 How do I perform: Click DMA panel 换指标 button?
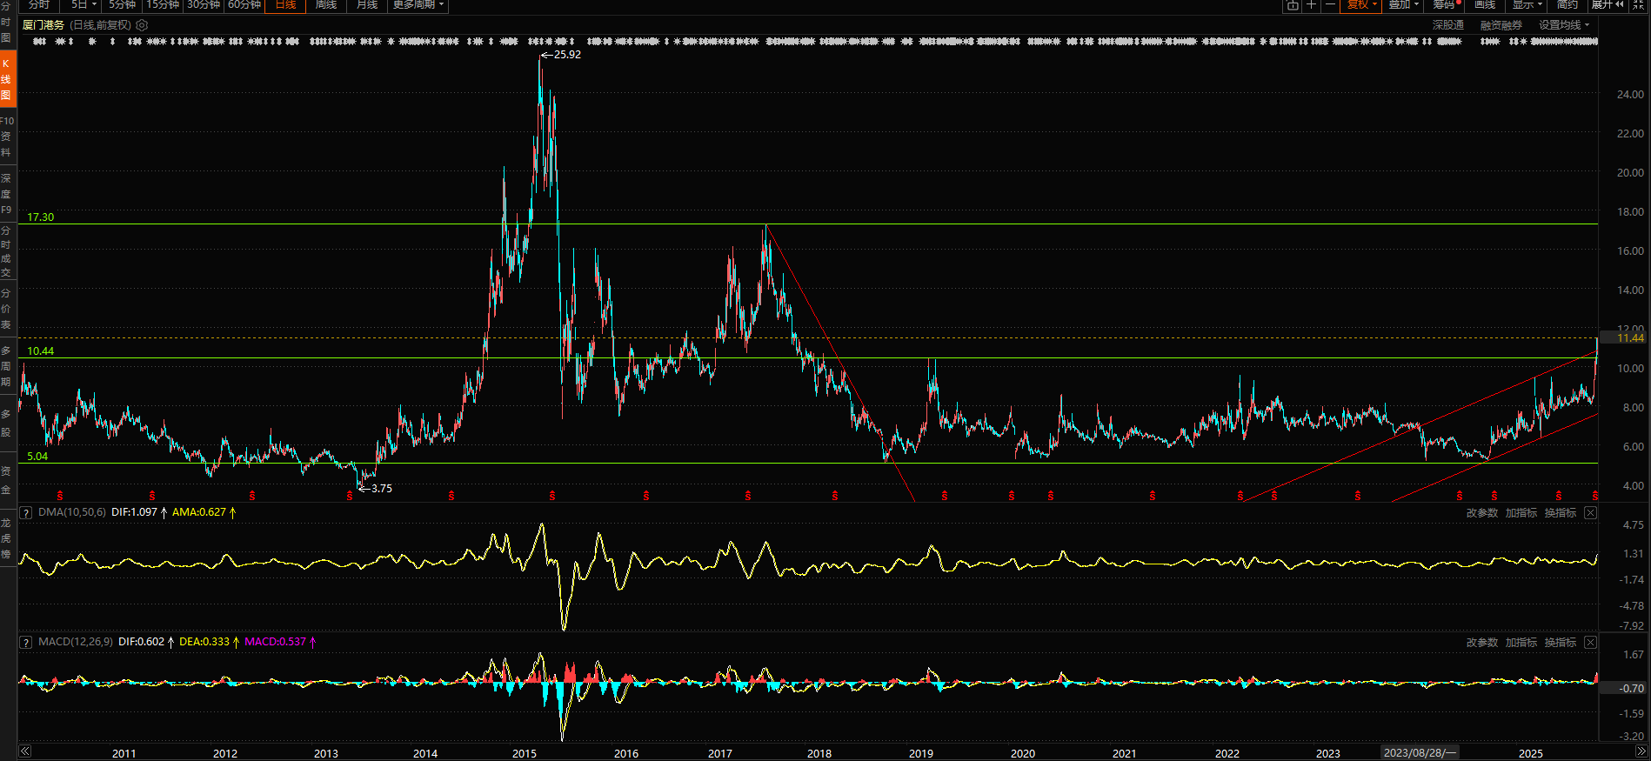click(1561, 513)
